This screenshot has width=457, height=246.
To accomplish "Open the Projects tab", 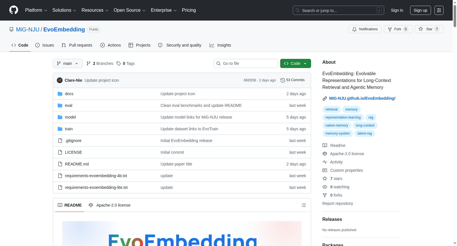I will [139, 45].
